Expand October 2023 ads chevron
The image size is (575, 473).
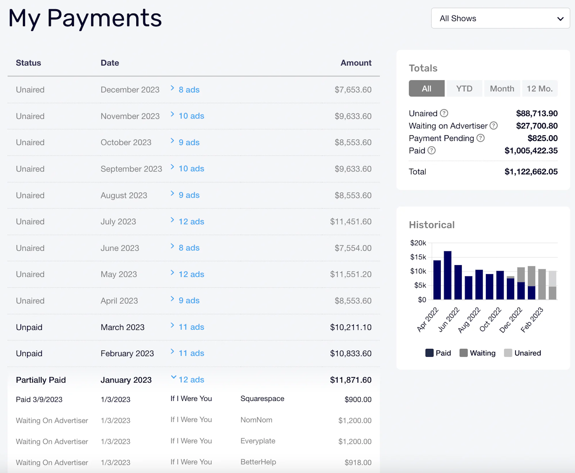172,140
